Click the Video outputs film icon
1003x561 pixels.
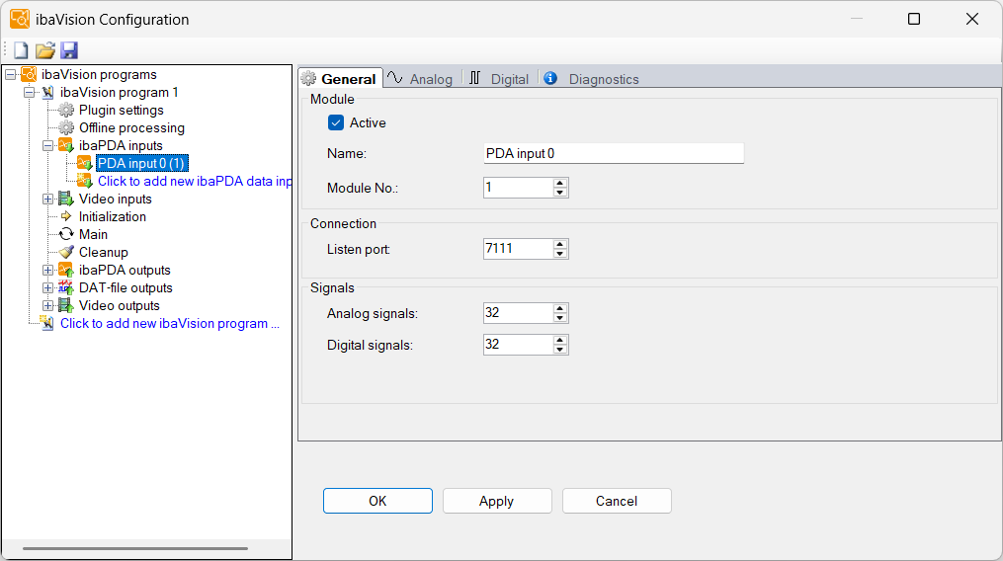(x=66, y=306)
